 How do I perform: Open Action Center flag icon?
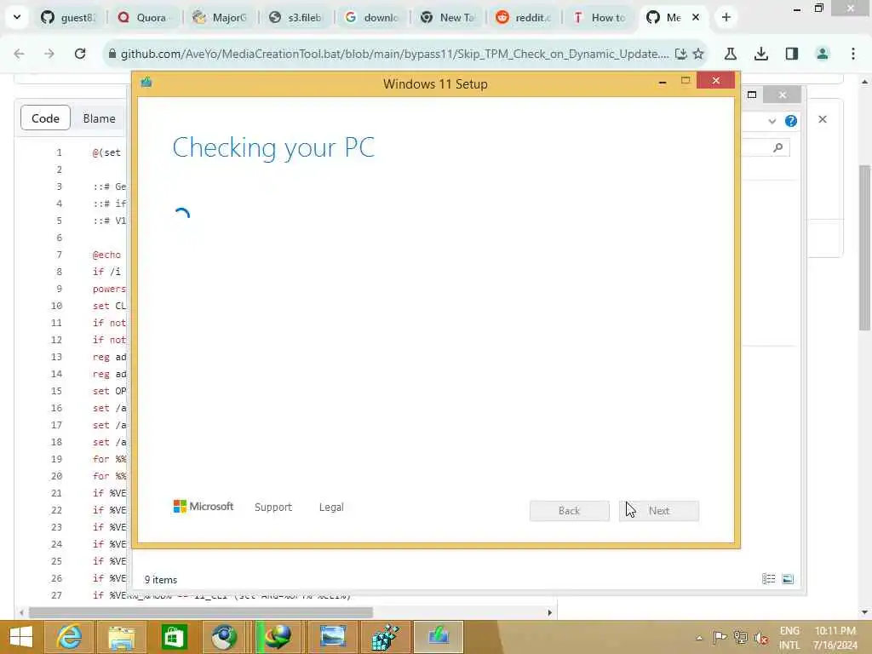pyautogui.click(x=720, y=638)
